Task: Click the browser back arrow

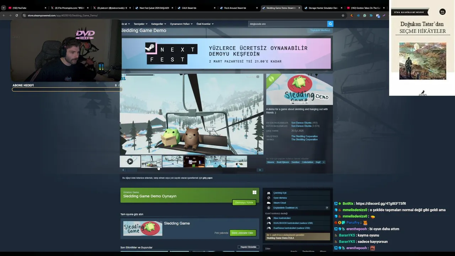Action: 4,15
